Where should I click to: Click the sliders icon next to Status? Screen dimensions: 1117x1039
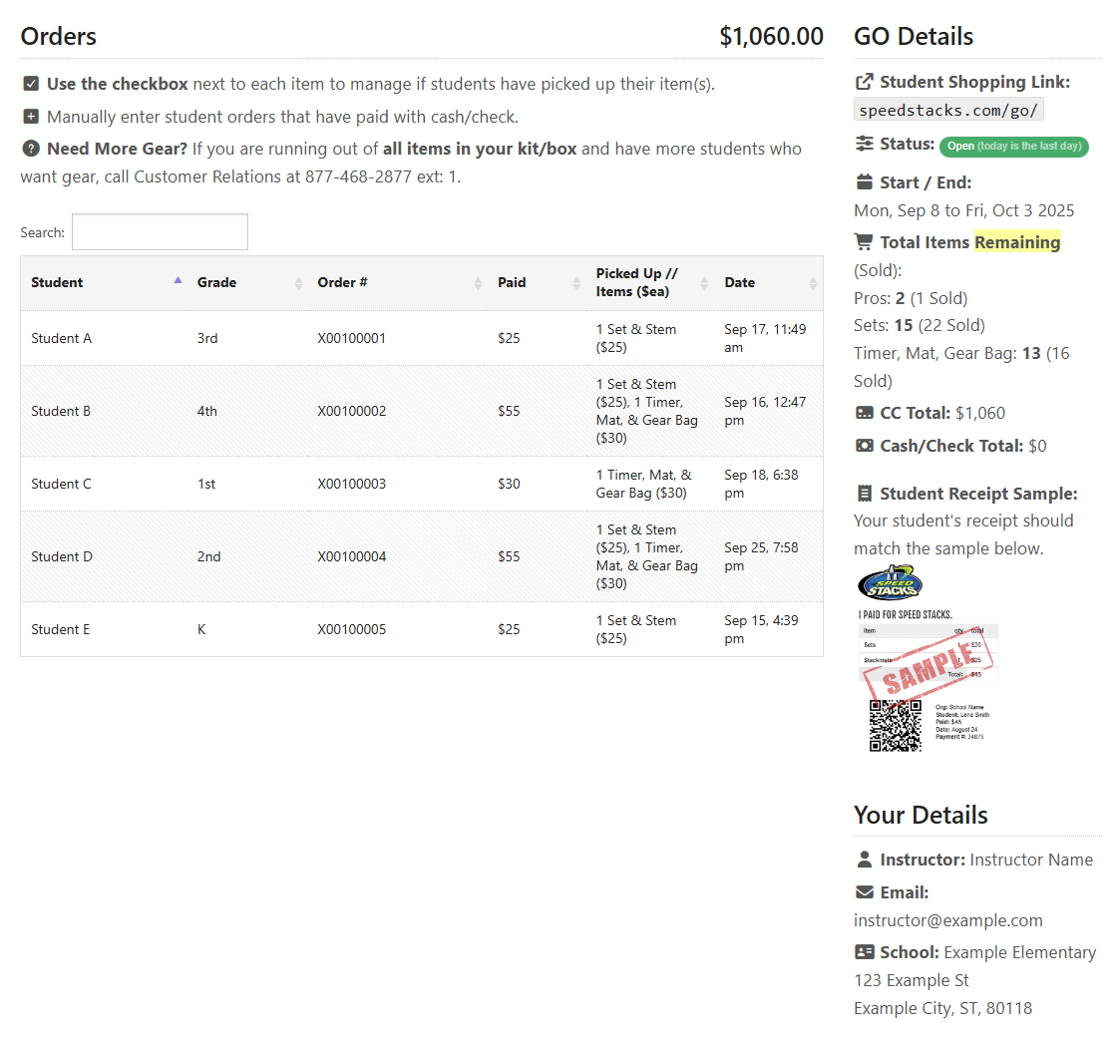pyautogui.click(x=864, y=144)
